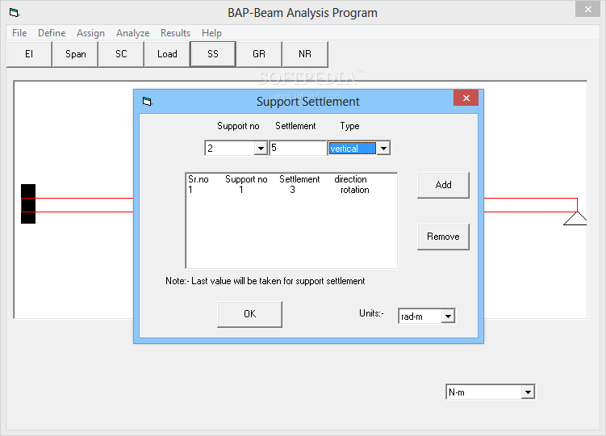Click the Settlement value input field
606x436 pixels.
(x=298, y=148)
